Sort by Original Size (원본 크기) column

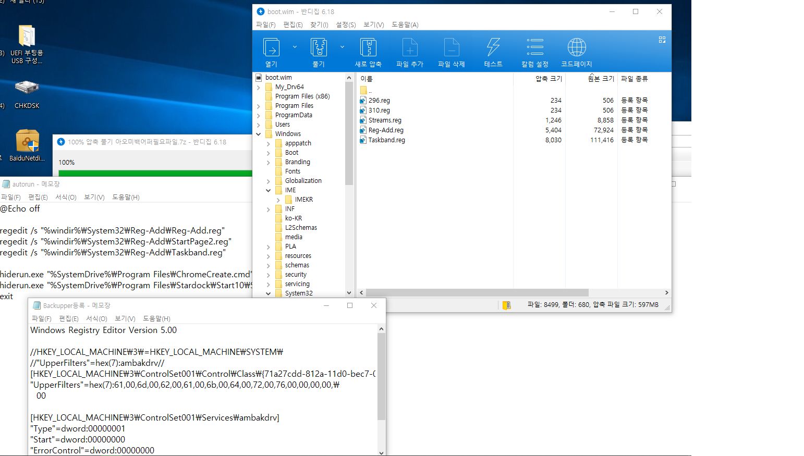[601, 79]
